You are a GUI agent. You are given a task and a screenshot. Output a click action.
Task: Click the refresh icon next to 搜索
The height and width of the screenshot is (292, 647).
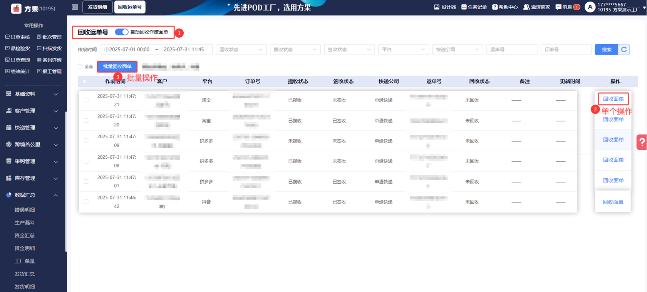point(624,50)
